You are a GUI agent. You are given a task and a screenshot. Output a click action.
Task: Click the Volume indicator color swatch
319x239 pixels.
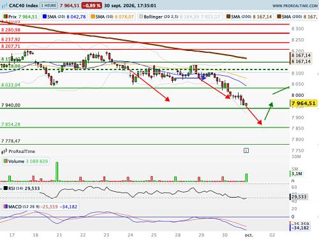pyautogui.click(x=6, y=161)
